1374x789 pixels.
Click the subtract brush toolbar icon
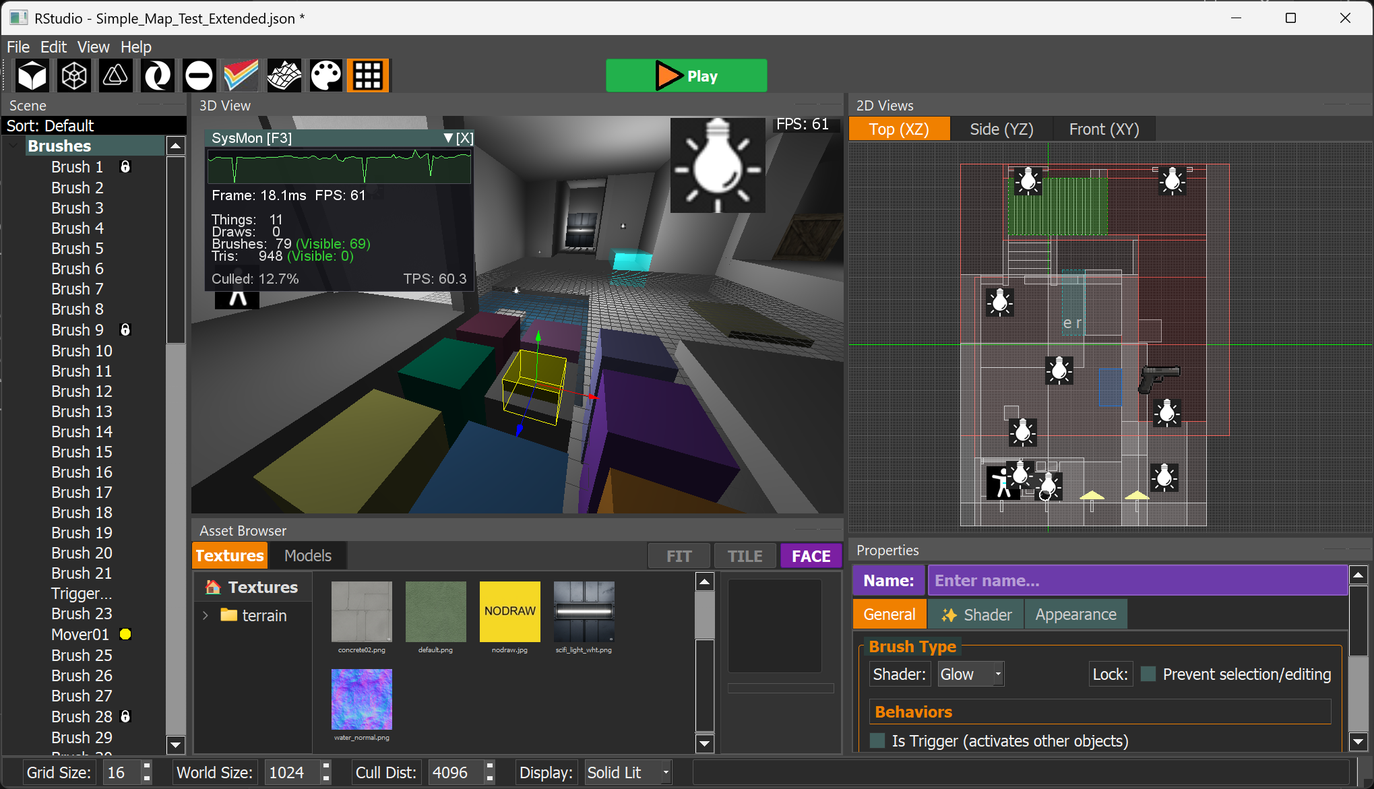pyautogui.click(x=199, y=75)
